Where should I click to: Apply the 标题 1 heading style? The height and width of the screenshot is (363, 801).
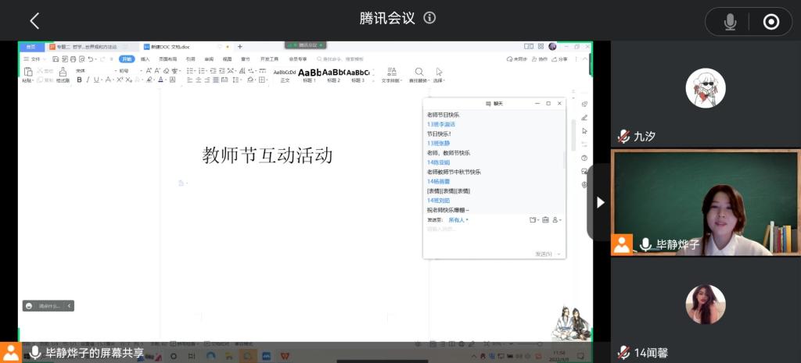(310, 74)
